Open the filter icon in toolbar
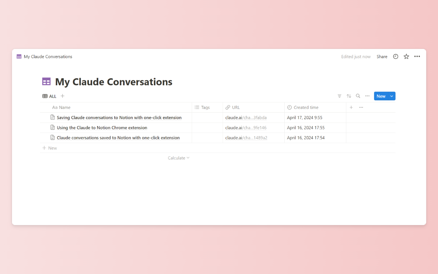Screen dimensions: 438x274 coord(339,96)
